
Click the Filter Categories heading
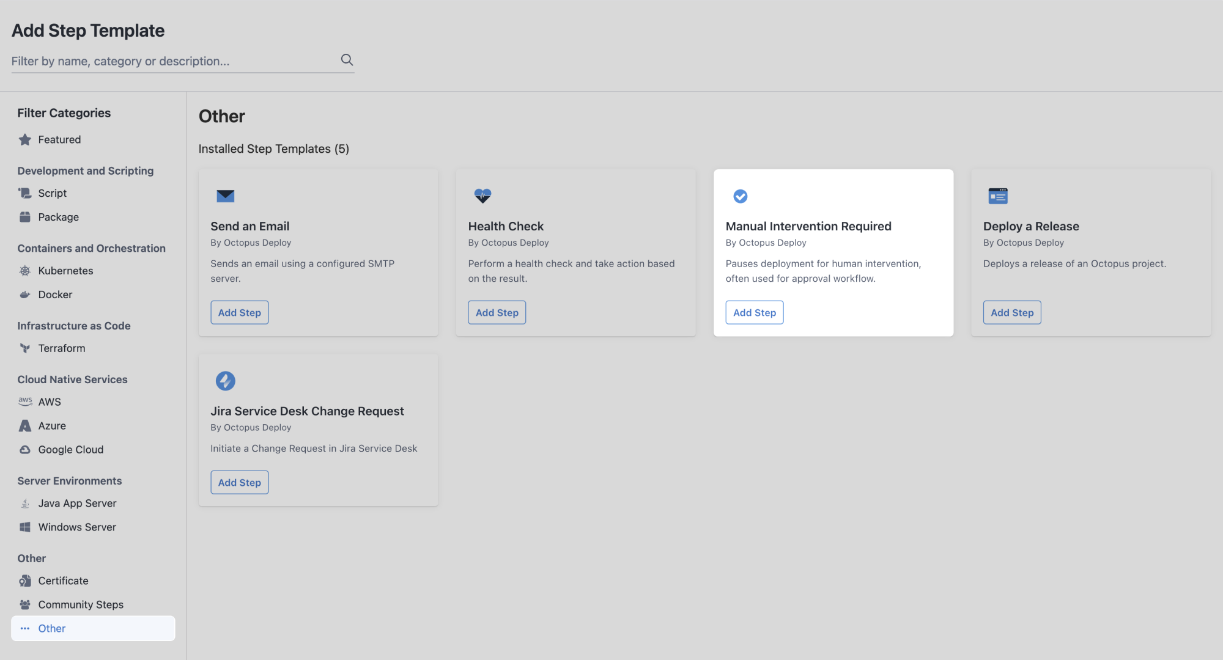tap(64, 112)
